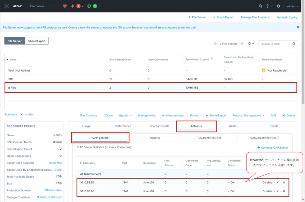Open the cluster health heart icon

(x=65, y=6)
